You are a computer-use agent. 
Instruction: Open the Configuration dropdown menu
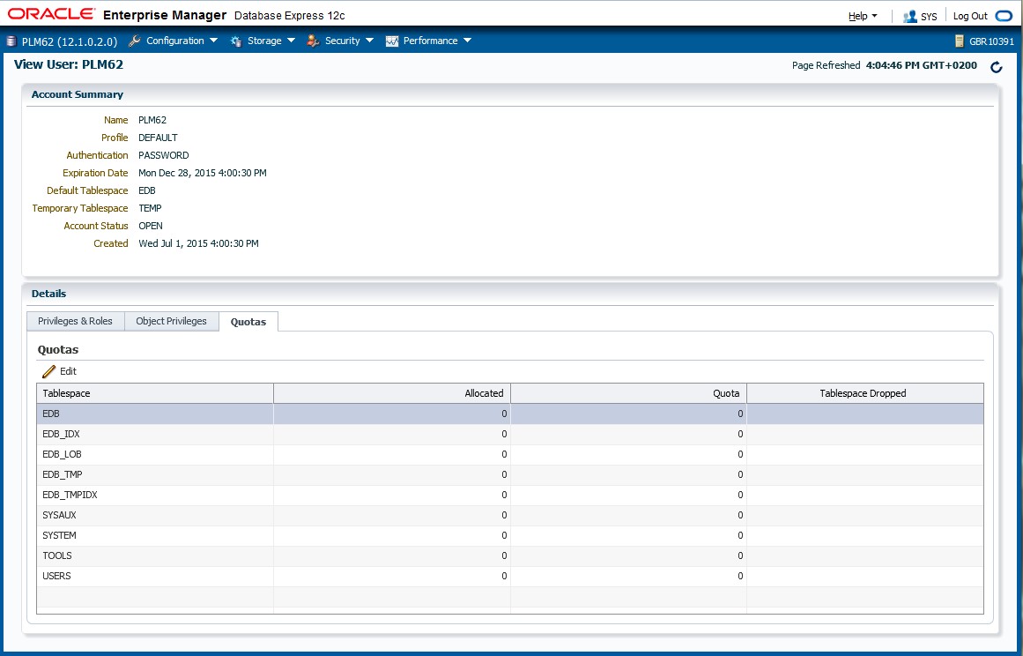[x=182, y=41]
